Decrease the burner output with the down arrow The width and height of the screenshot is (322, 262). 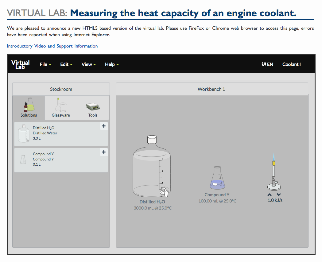tap(278, 194)
